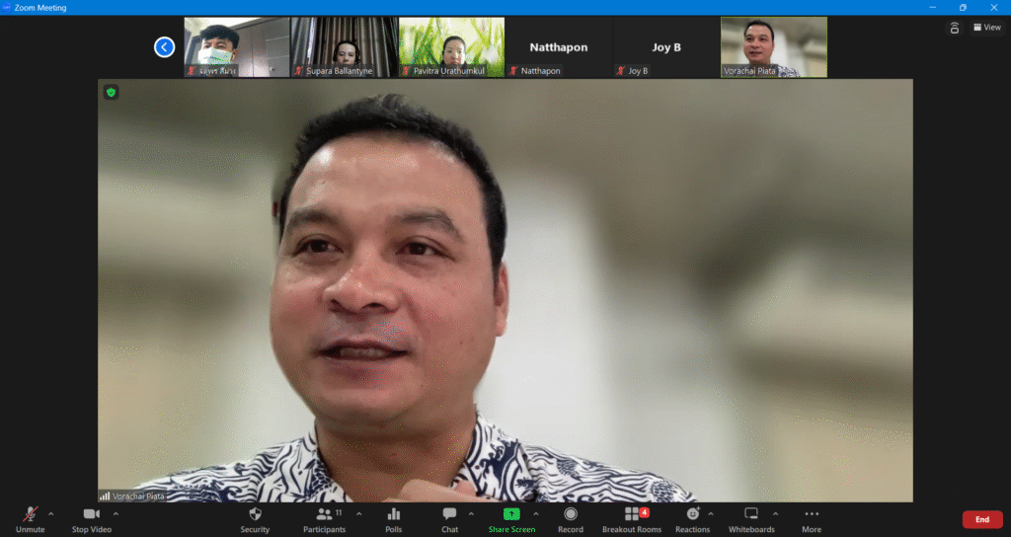The image size is (1011, 537).
Task: Open the Polls icon
Action: coord(394,514)
